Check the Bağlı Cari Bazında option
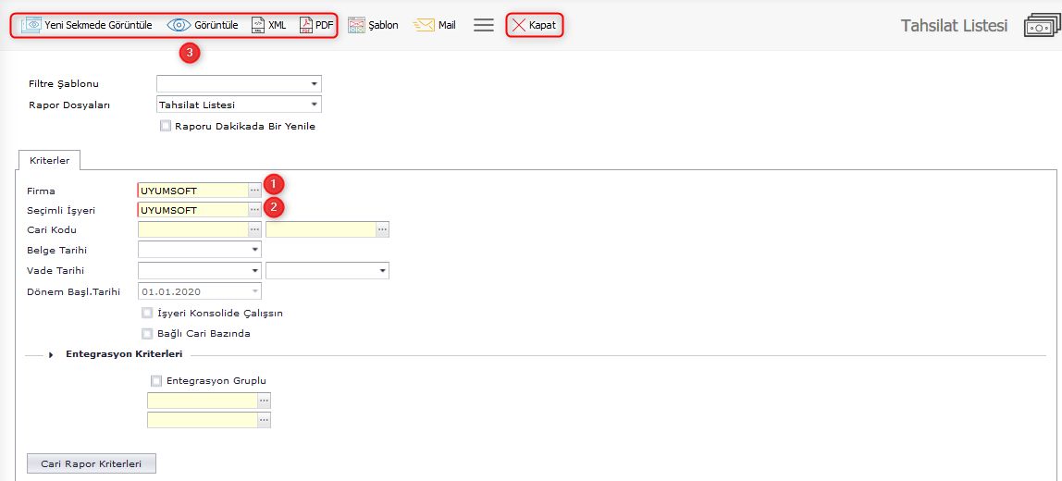The height and width of the screenshot is (481, 1062). 147,334
